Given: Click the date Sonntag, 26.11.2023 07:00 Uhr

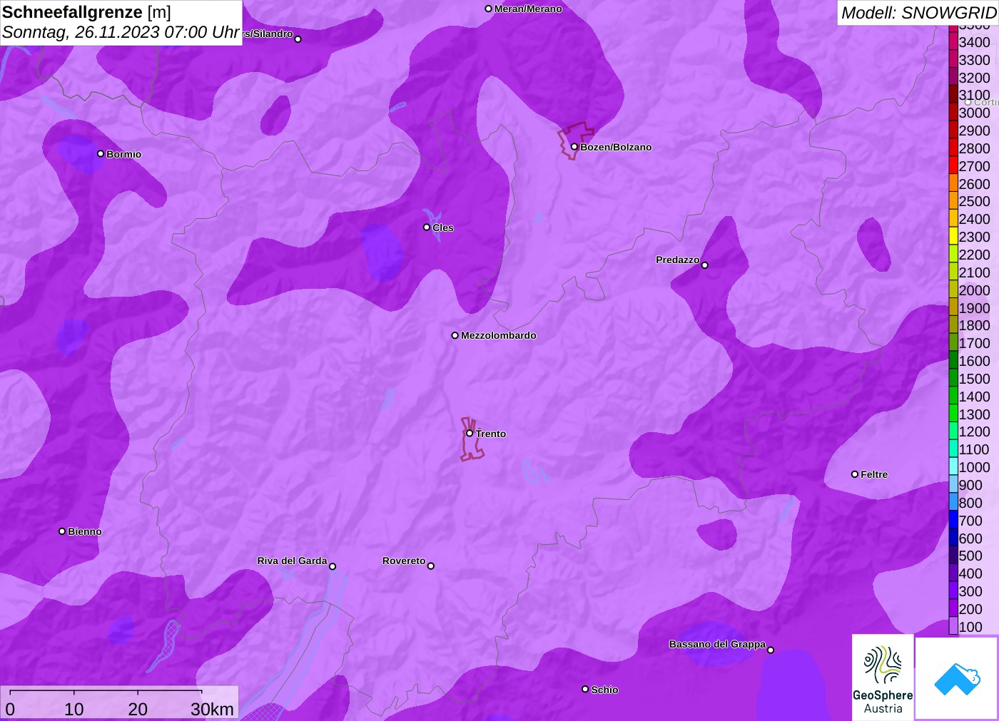Looking at the screenshot, I should 121,32.
